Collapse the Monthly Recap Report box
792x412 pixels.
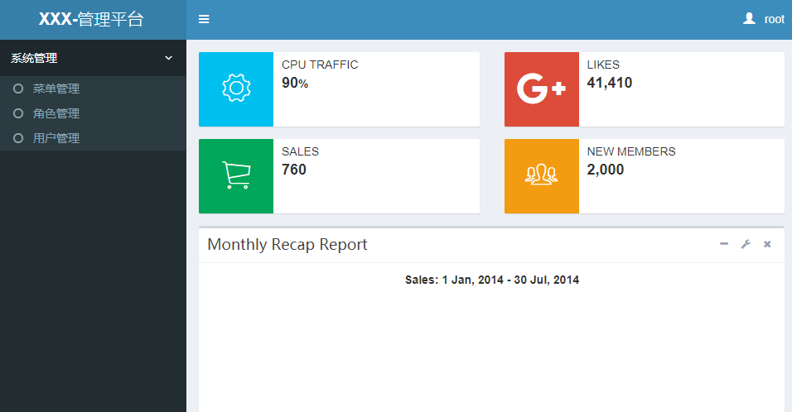tap(724, 244)
